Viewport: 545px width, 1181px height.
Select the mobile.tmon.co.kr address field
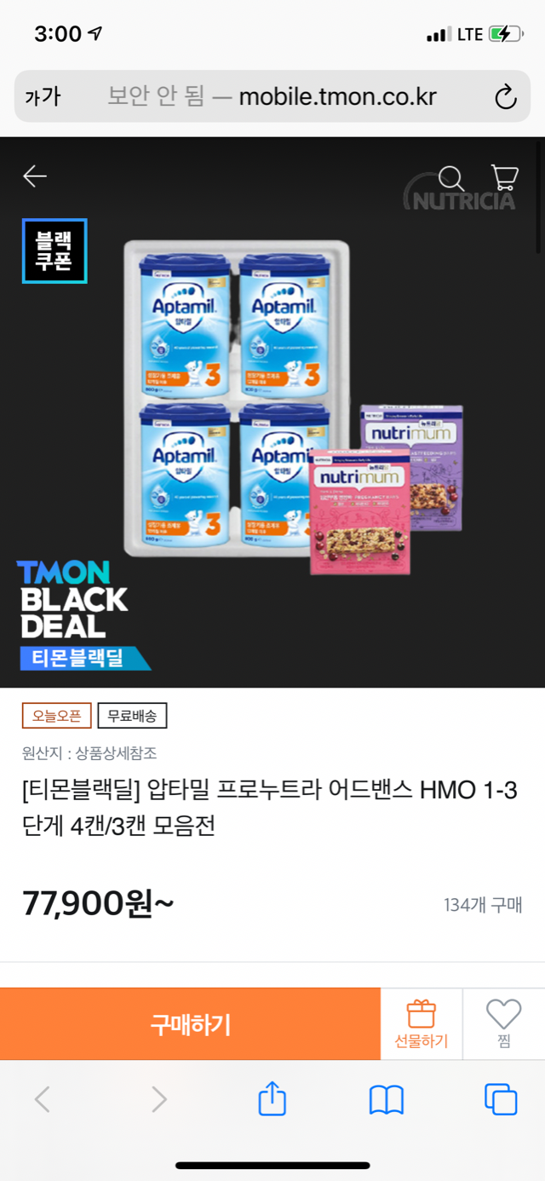click(x=272, y=97)
